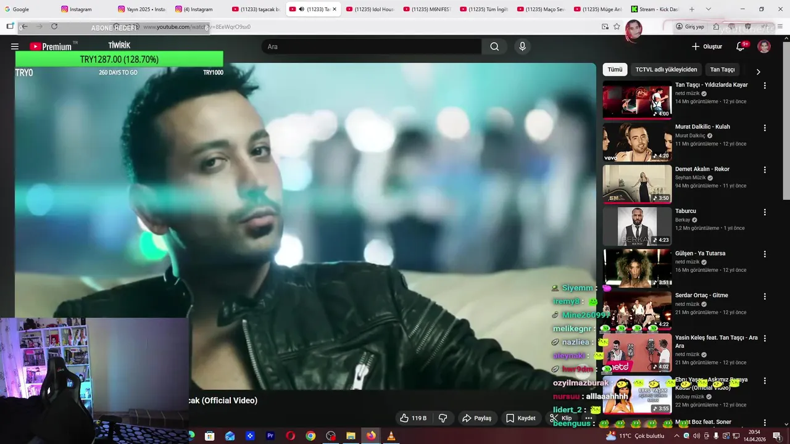Open more options for Demet Akalın Rekor
Image resolution: width=790 pixels, height=444 pixels.
coord(765,170)
